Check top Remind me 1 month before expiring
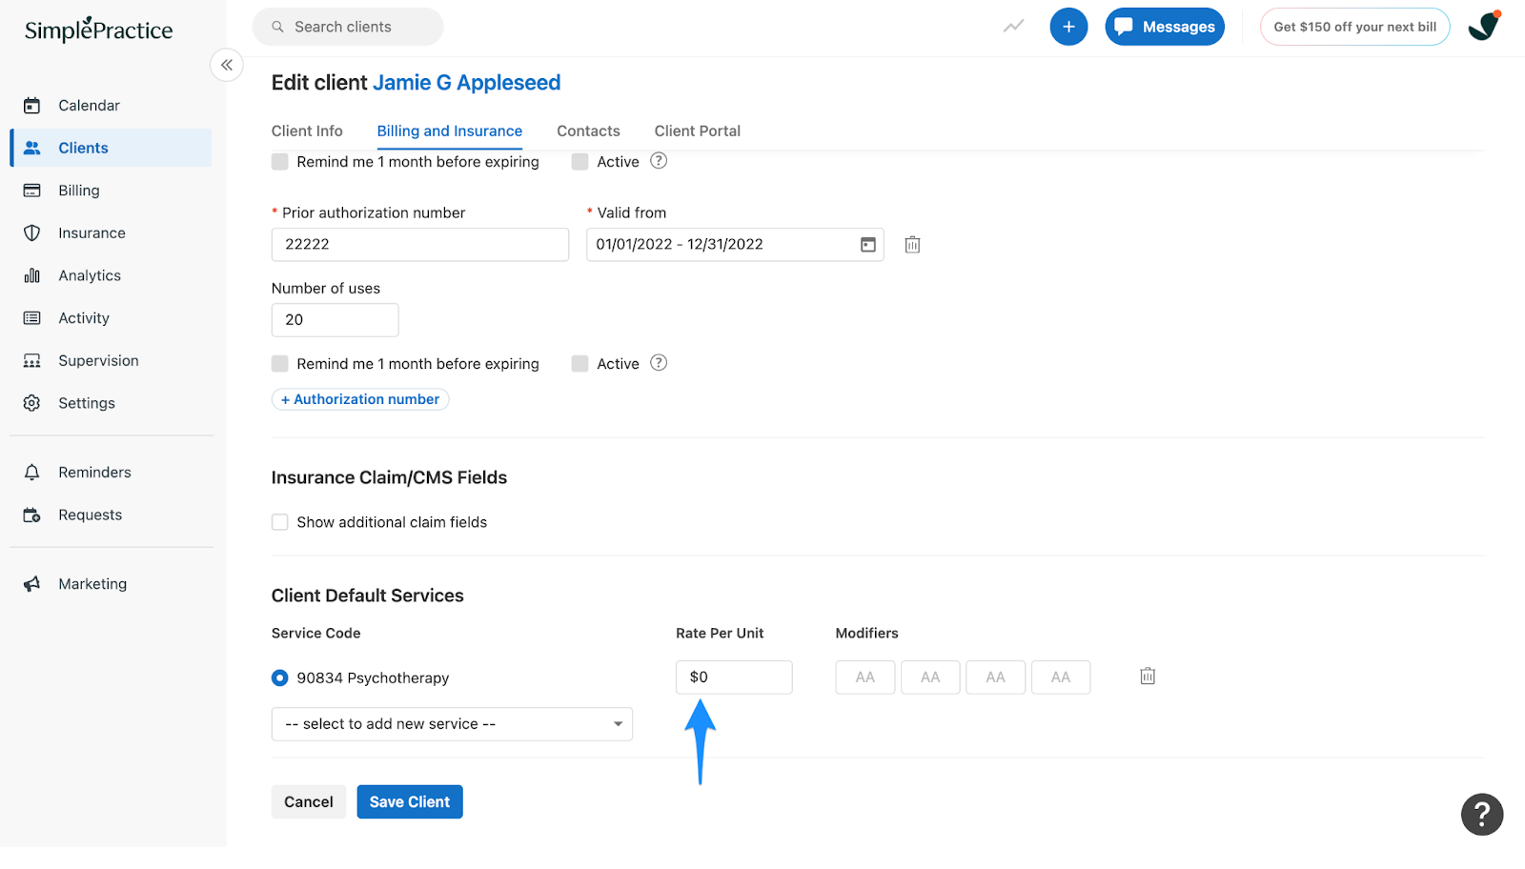The width and height of the screenshot is (1525, 869). [280, 162]
